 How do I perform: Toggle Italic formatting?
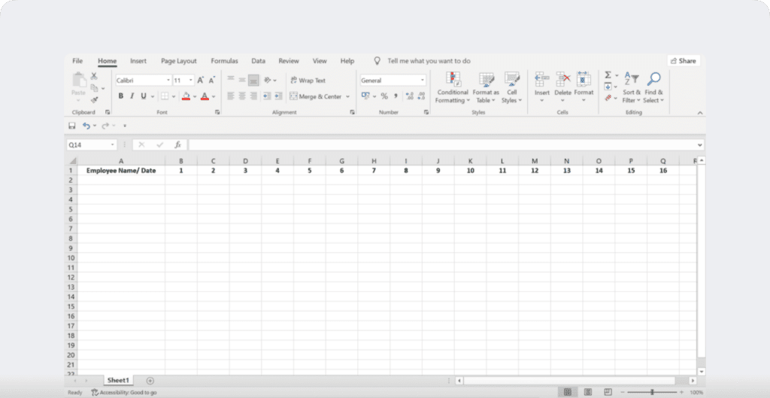(132, 96)
